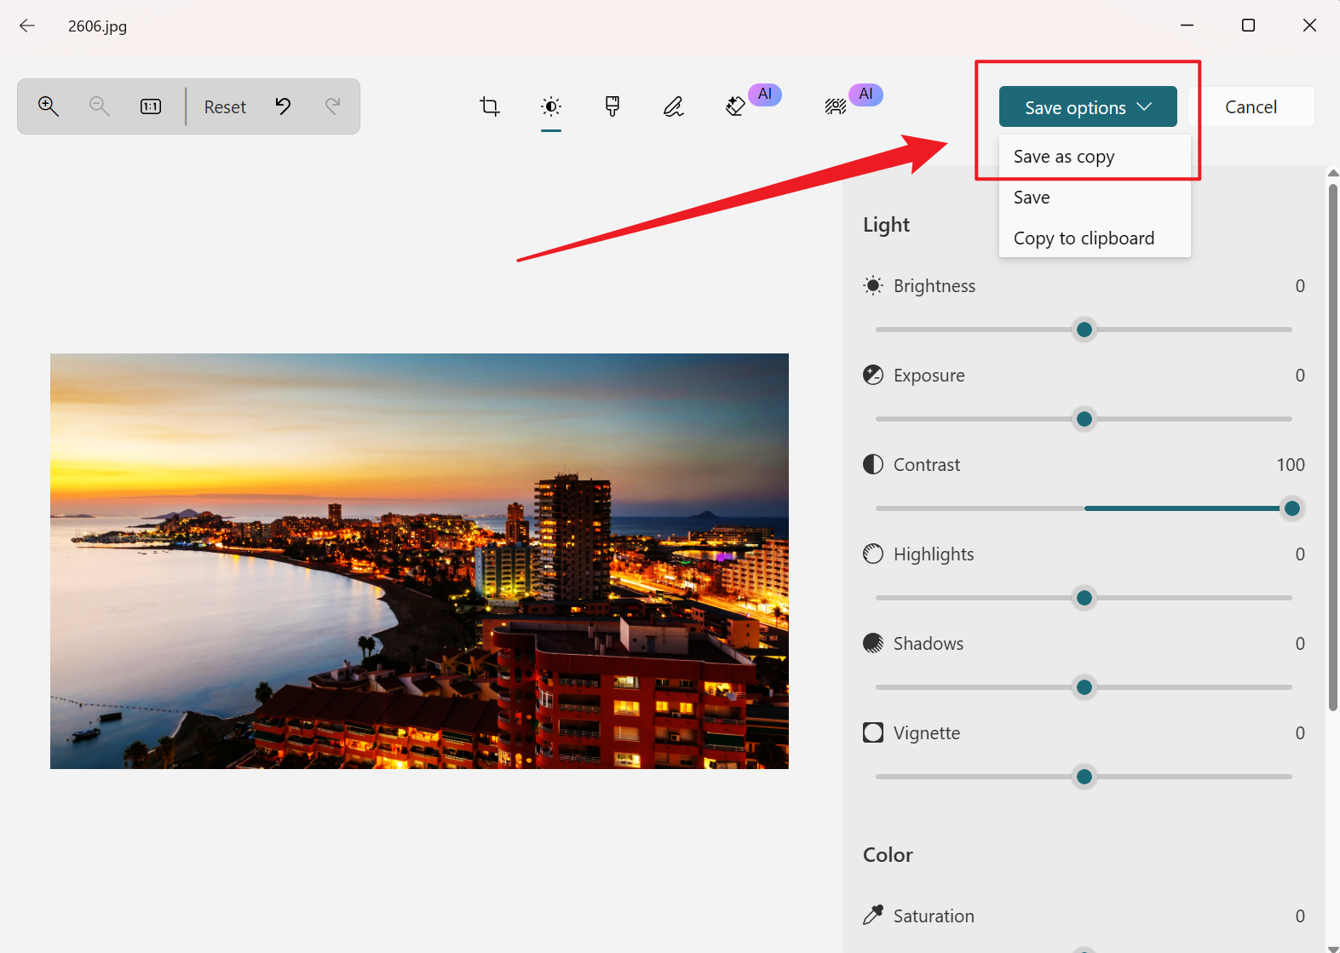Viewport: 1340px width, 953px height.
Task: Choose Save as copy from menu
Action: pos(1064,157)
